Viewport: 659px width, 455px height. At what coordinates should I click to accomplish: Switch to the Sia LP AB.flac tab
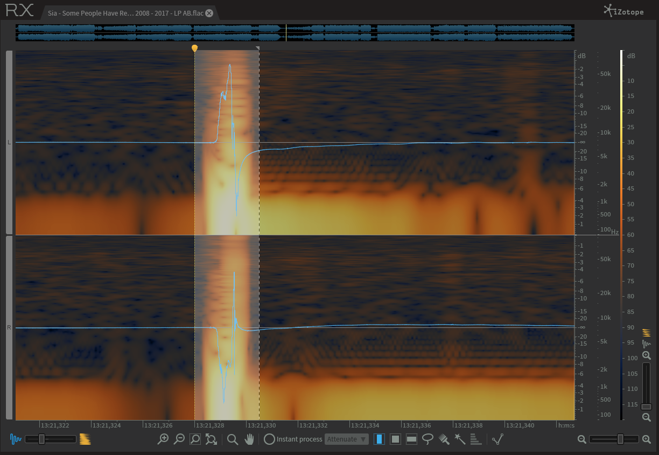tap(125, 13)
